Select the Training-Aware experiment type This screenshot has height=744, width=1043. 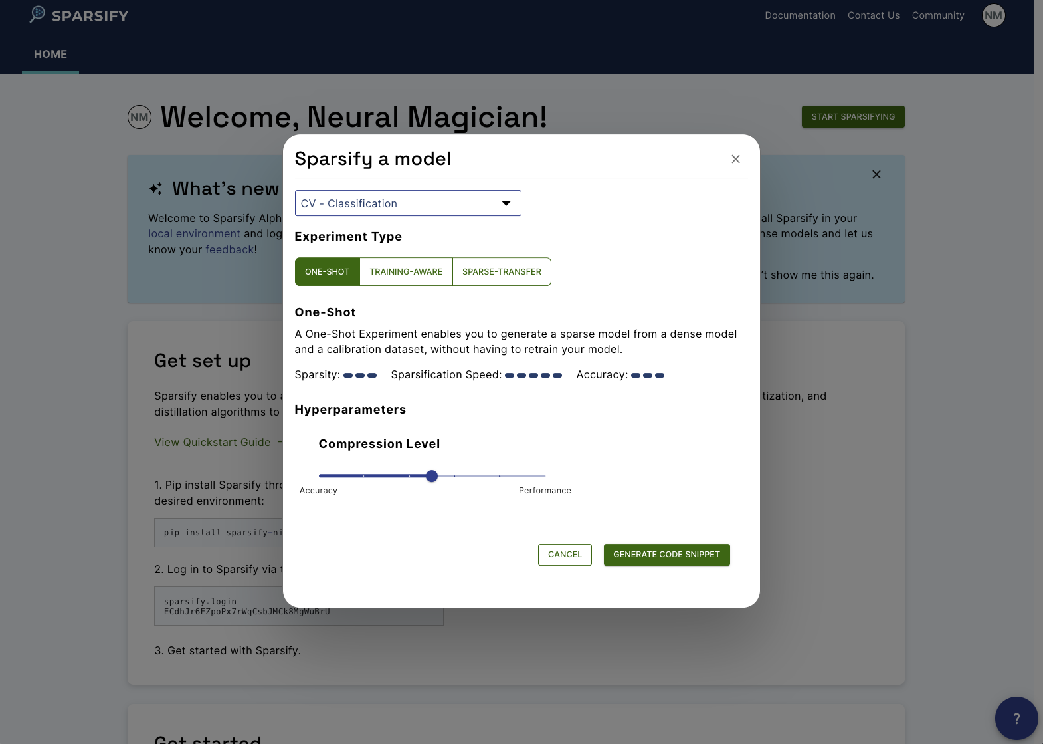coord(406,272)
